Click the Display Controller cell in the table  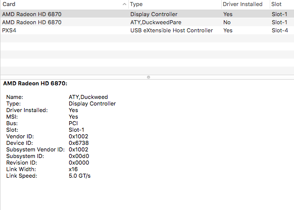tap(154, 14)
